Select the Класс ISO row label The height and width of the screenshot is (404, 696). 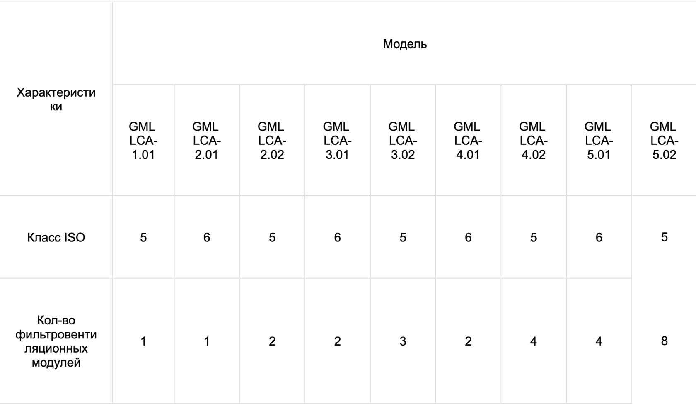click(x=56, y=237)
